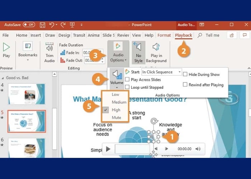Click the Save icon in title bar
Screen dimensions: 251x179
coord(42,25)
